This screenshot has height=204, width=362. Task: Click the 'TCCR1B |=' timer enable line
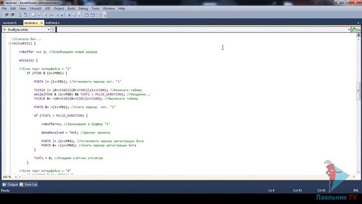point(71,90)
